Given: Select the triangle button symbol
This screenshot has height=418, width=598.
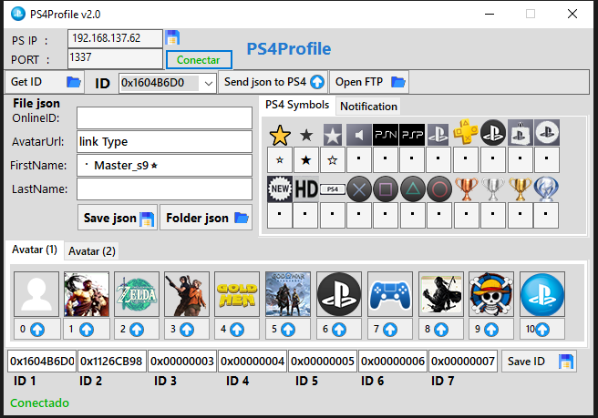Looking at the screenshot, I should (x=413, y=189).
